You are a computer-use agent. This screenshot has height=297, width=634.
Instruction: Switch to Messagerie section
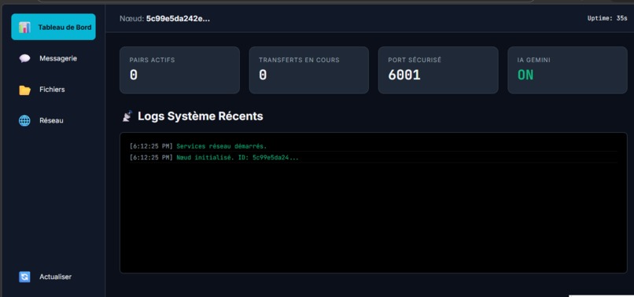point(53,59)
